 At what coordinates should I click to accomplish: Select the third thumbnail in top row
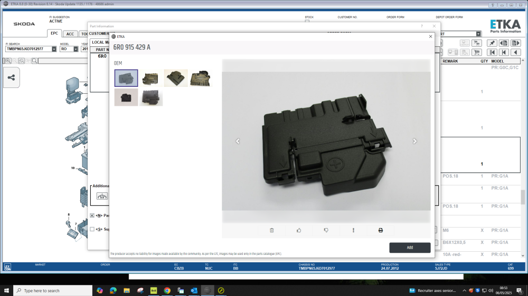tap(176, 78)
